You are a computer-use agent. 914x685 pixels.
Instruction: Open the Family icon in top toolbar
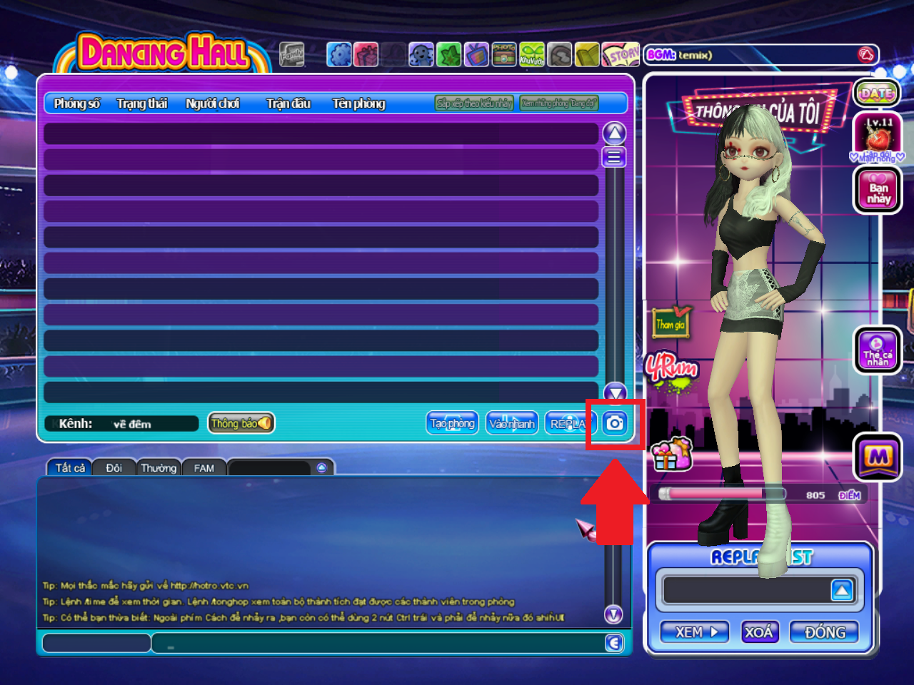coord(291,54)
